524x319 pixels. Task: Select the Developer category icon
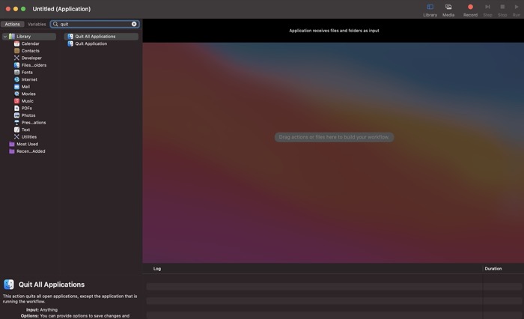pos(16,58)
